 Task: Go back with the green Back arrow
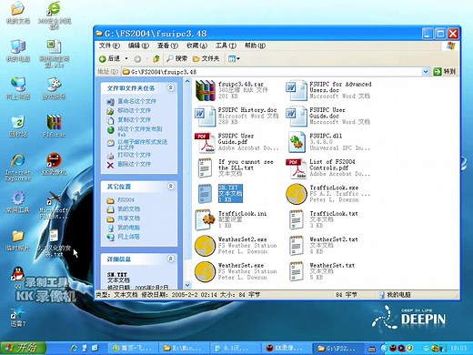(x=110, y=58)
